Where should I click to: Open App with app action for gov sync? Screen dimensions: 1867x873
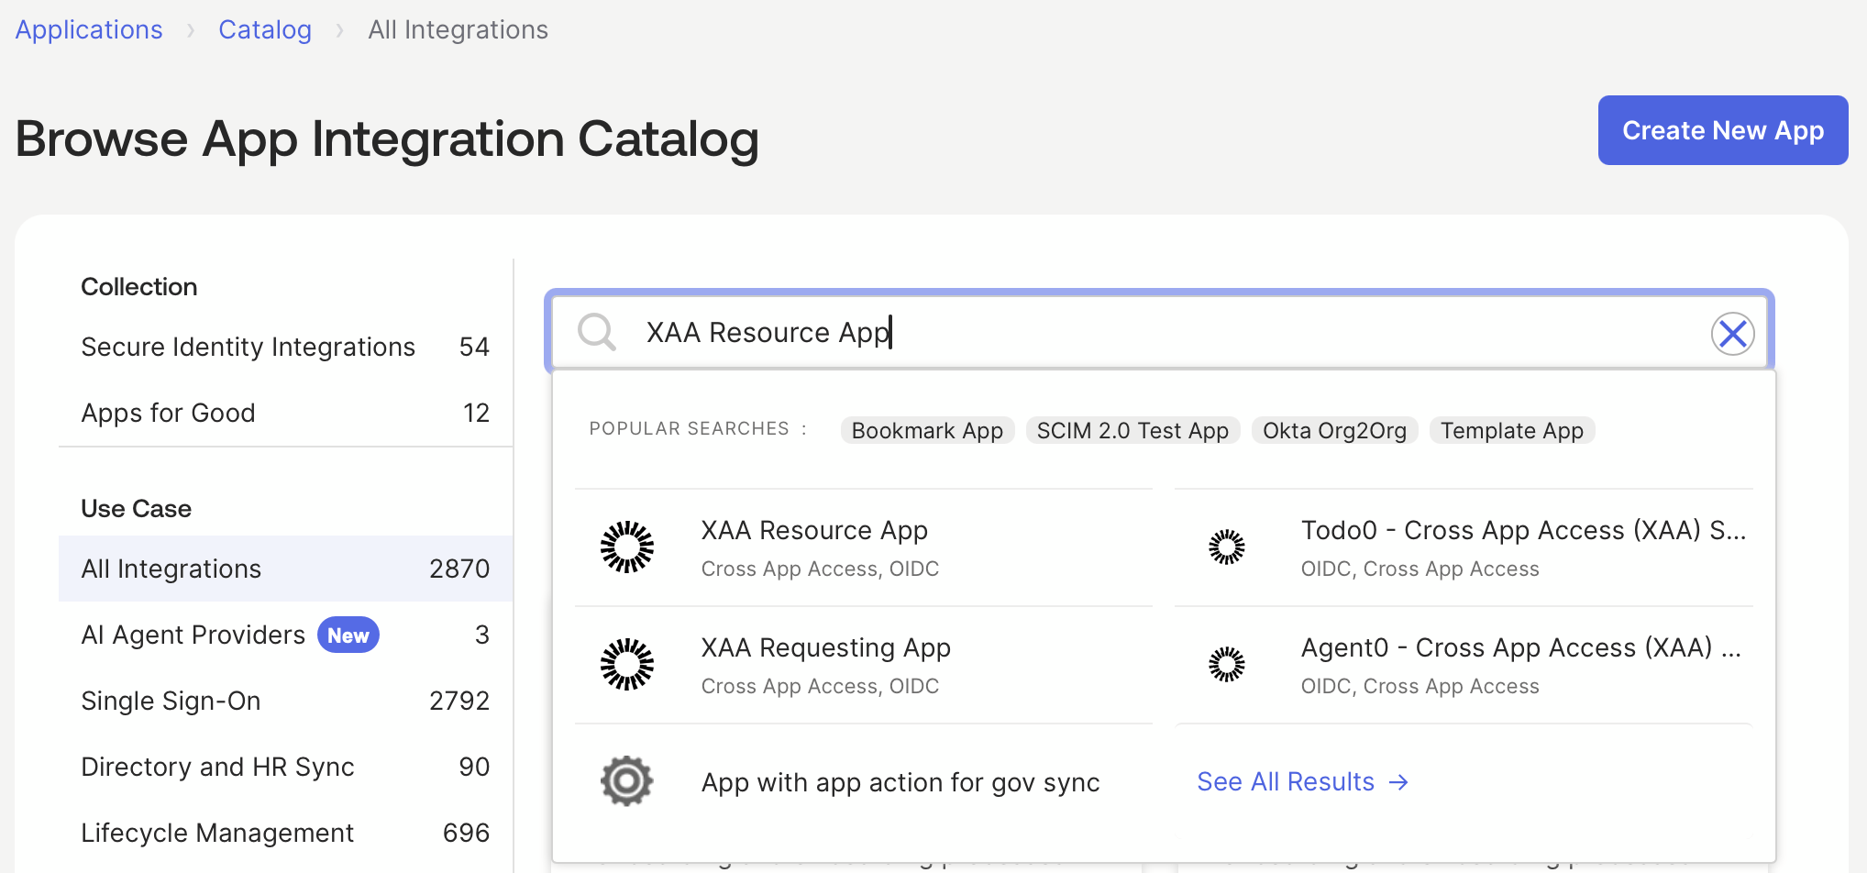point(864,782)
